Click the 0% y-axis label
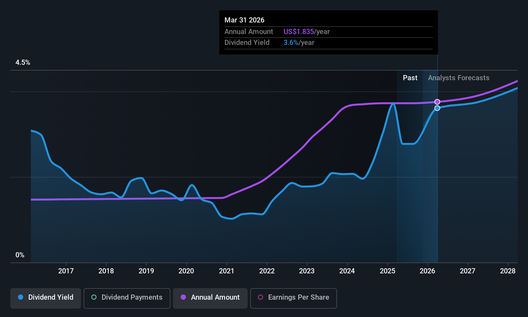 tap(20, 255)
